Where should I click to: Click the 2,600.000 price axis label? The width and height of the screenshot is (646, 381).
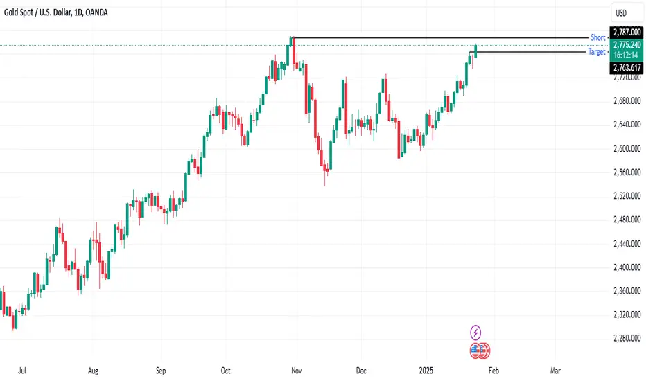(x=627, y=149)
